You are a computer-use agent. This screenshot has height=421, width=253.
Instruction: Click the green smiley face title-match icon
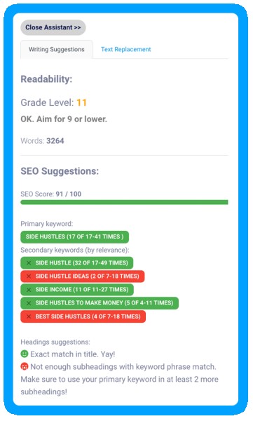(x=25, y=354)
